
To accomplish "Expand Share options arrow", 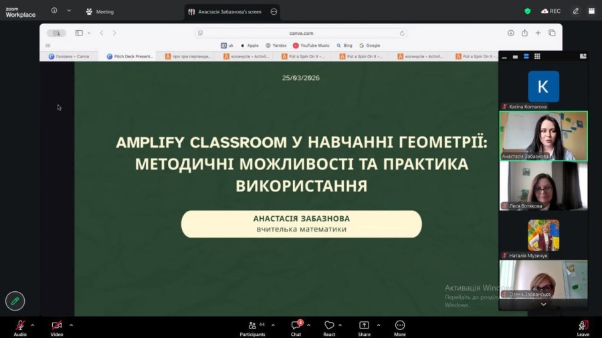I will 379,325.
